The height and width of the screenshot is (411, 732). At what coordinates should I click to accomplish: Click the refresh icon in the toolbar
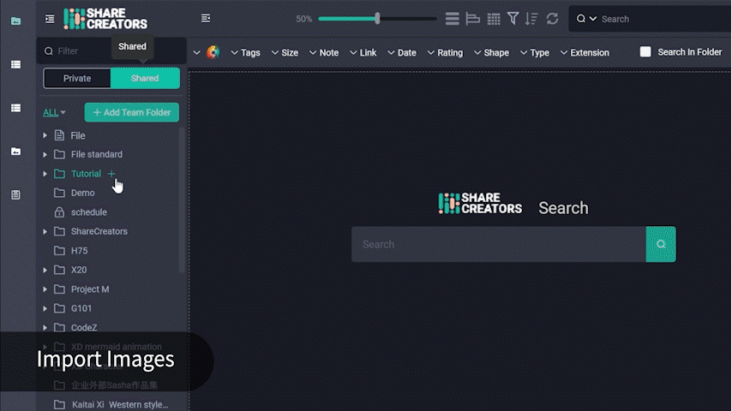click(x=552, y=19)
